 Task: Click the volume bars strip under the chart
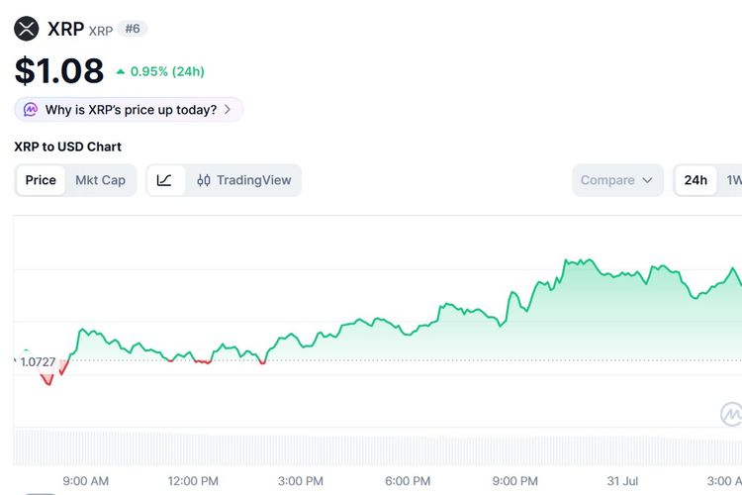(x=378, y=446)
